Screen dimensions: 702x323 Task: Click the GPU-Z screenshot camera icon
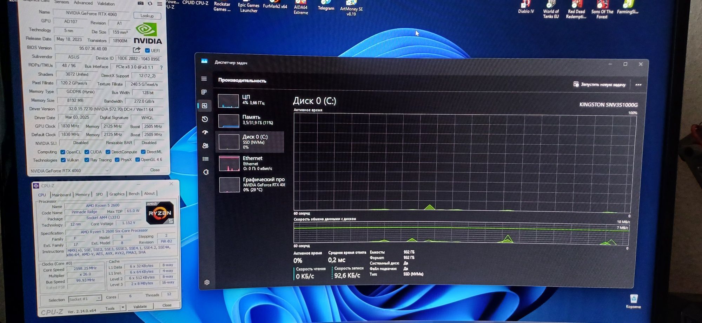(x=140, y=3)
